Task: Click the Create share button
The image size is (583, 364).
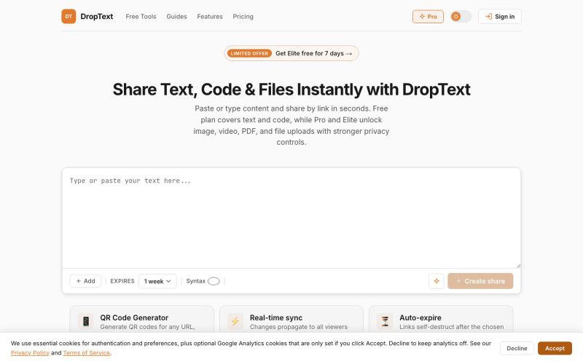Action: (480, 281)
